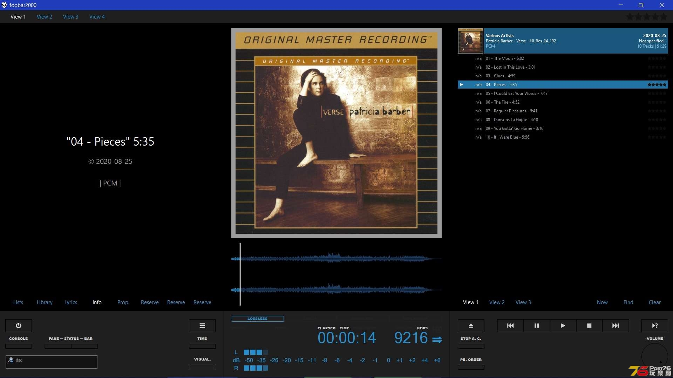Click the left channel VU meter
Viewport: 673px width, 378px height.
256,352
